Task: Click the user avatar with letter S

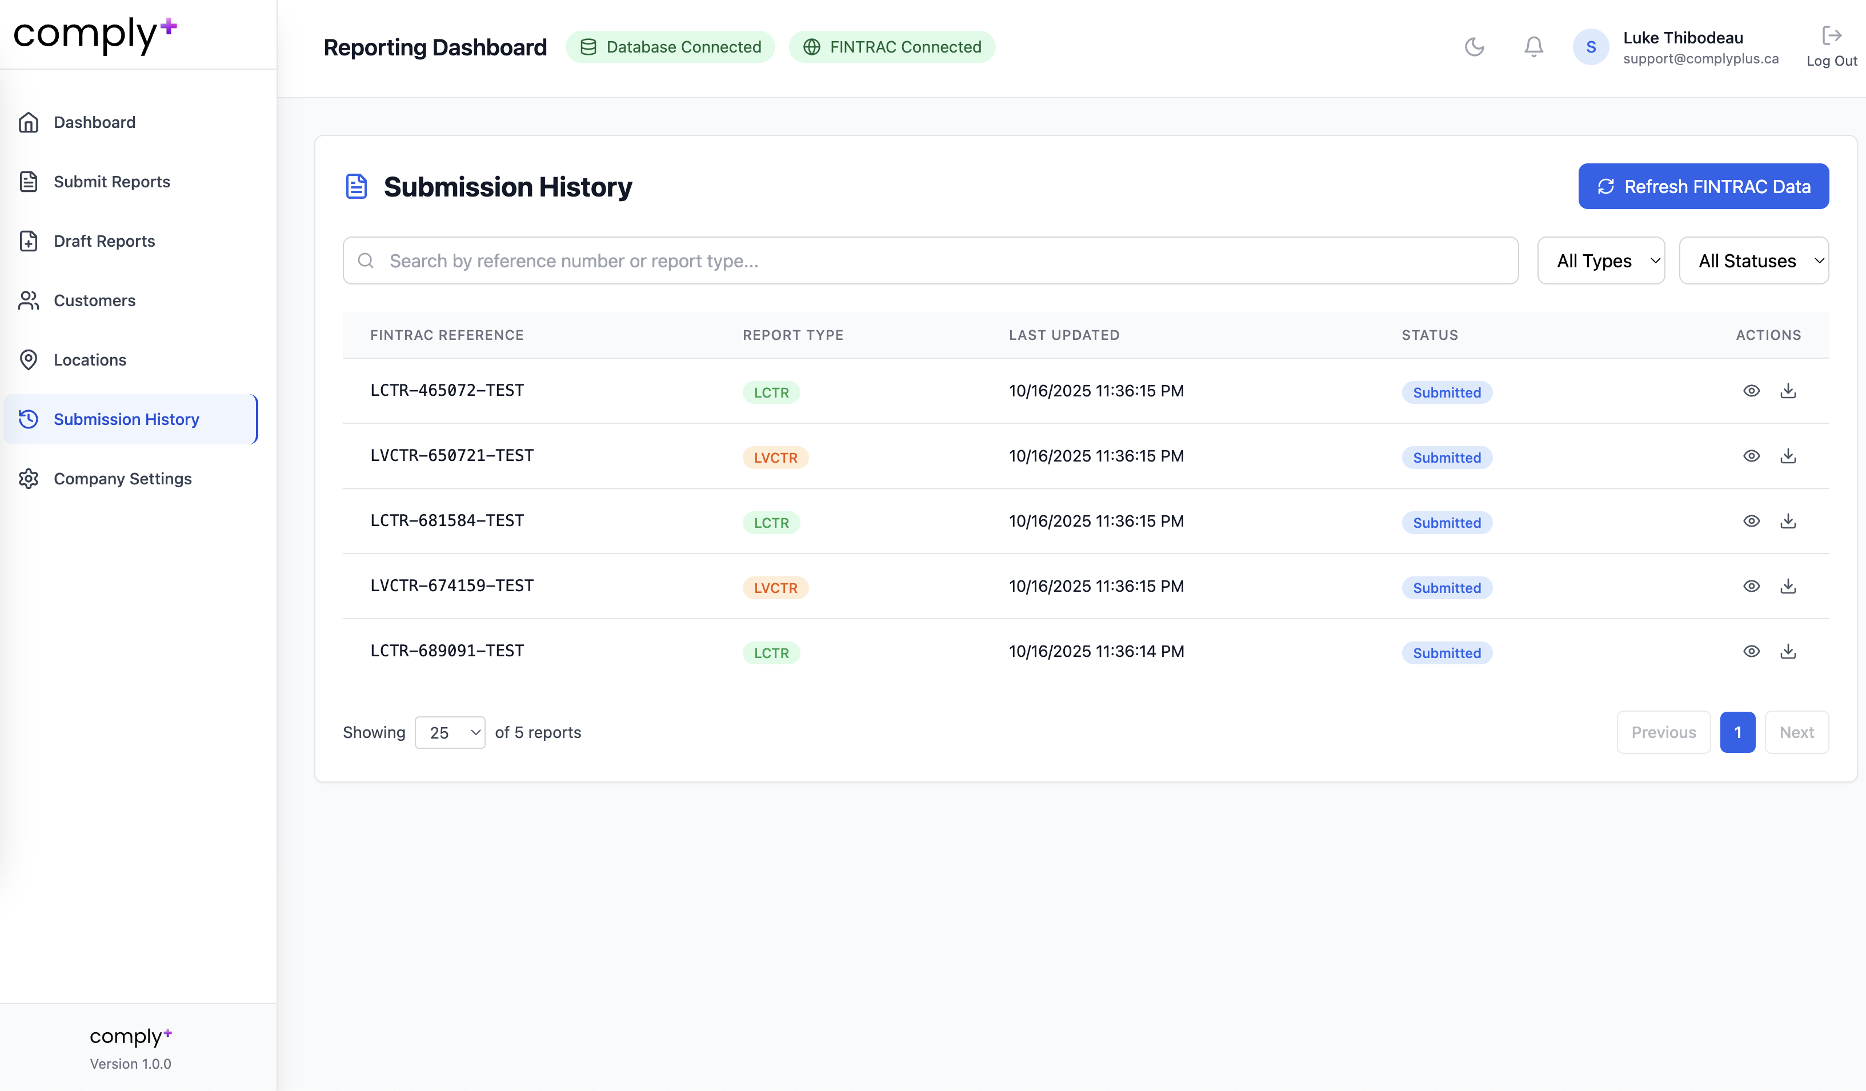Action: point(1591,47)
